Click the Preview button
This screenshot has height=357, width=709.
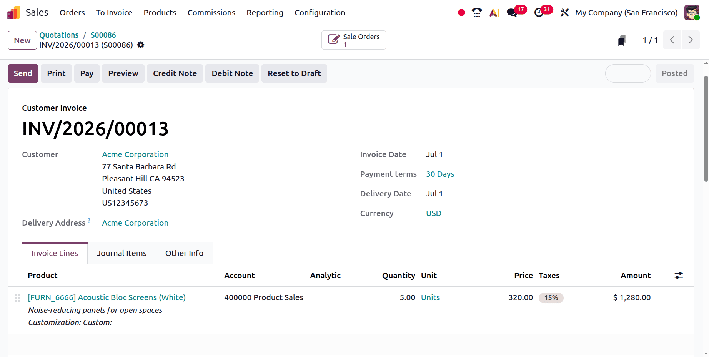point(123,73)
